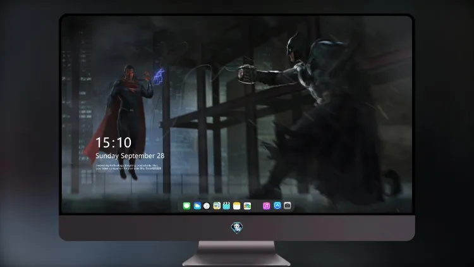Open the yellow Notes app

click(x=237, y=206)
